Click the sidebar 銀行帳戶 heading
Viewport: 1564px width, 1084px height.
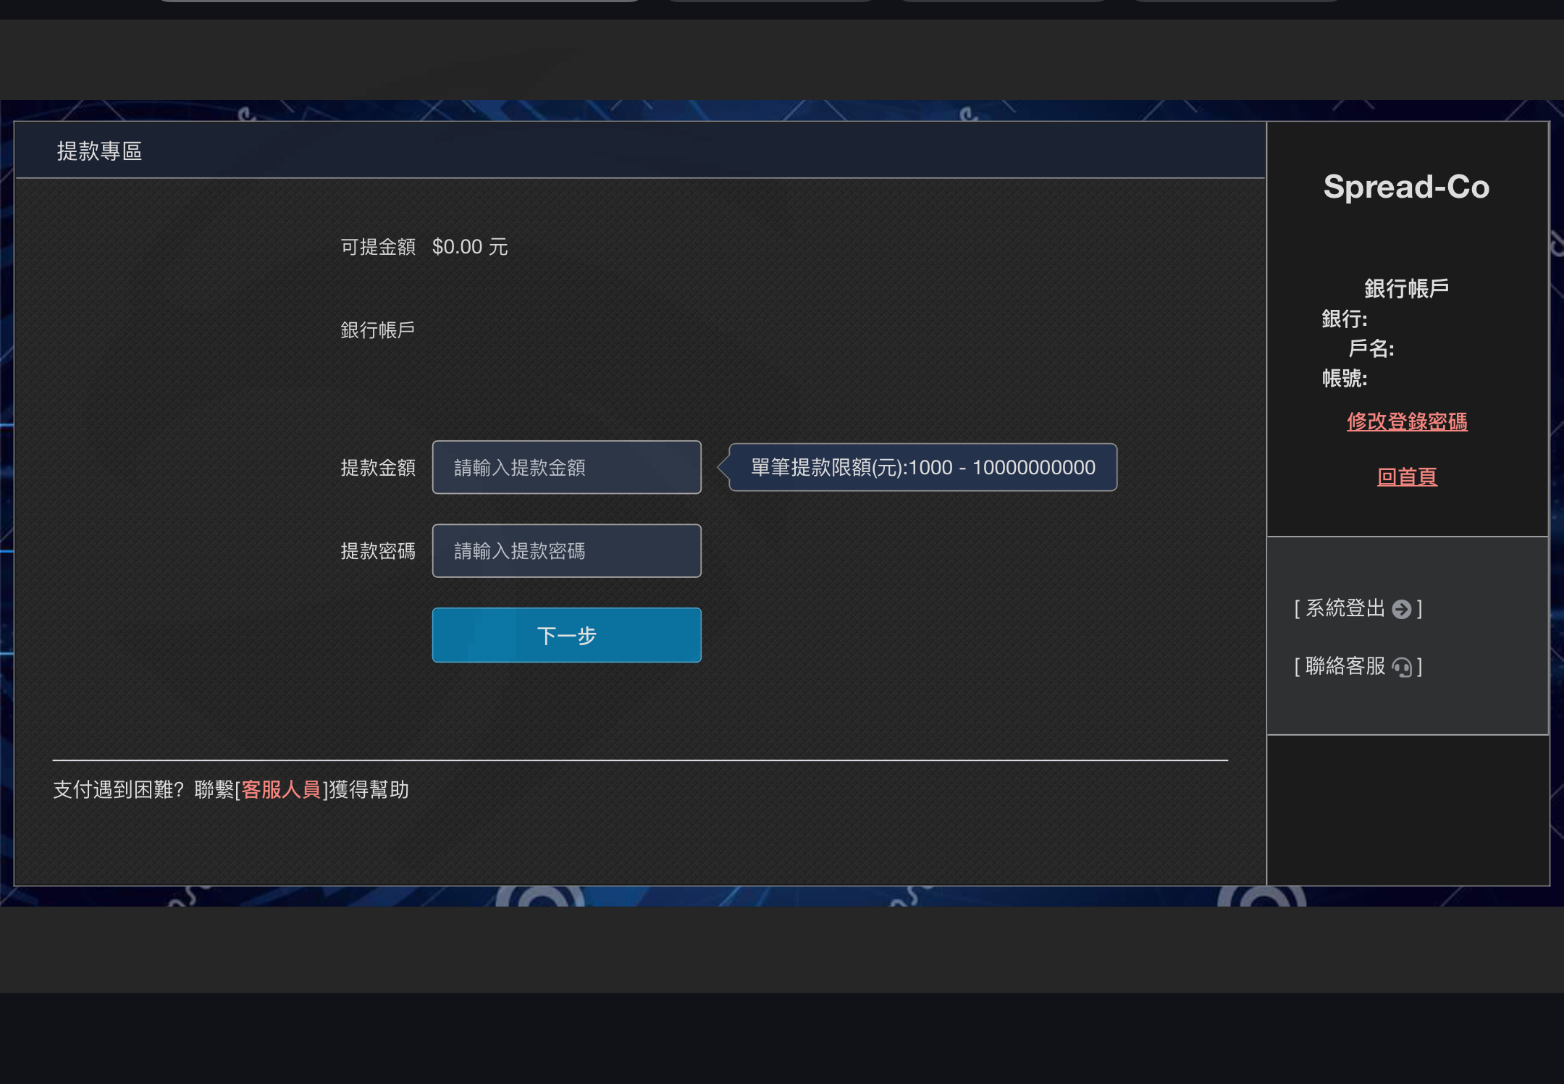(1406, 288)
